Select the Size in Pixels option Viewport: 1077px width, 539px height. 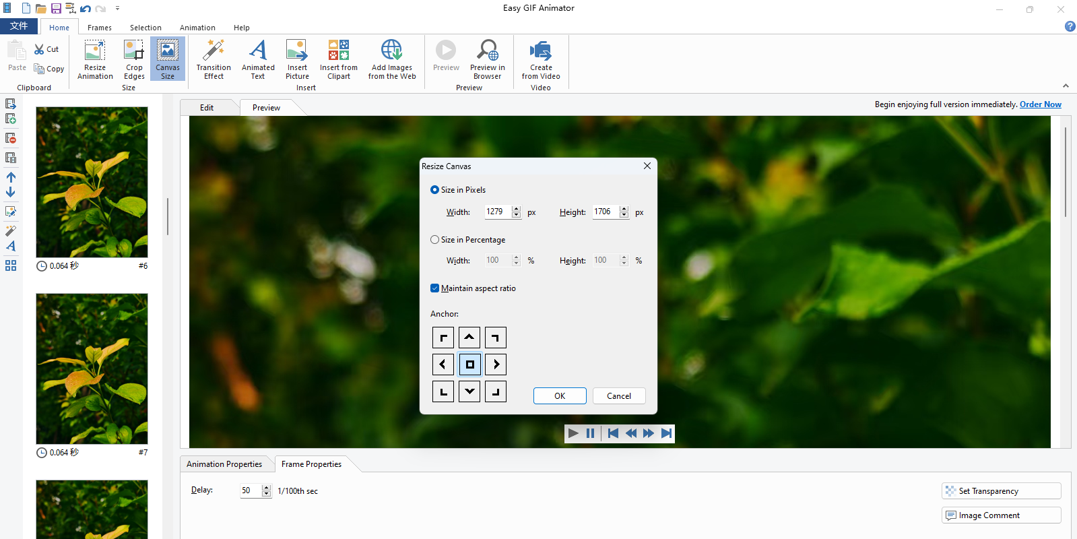(435, 190)
